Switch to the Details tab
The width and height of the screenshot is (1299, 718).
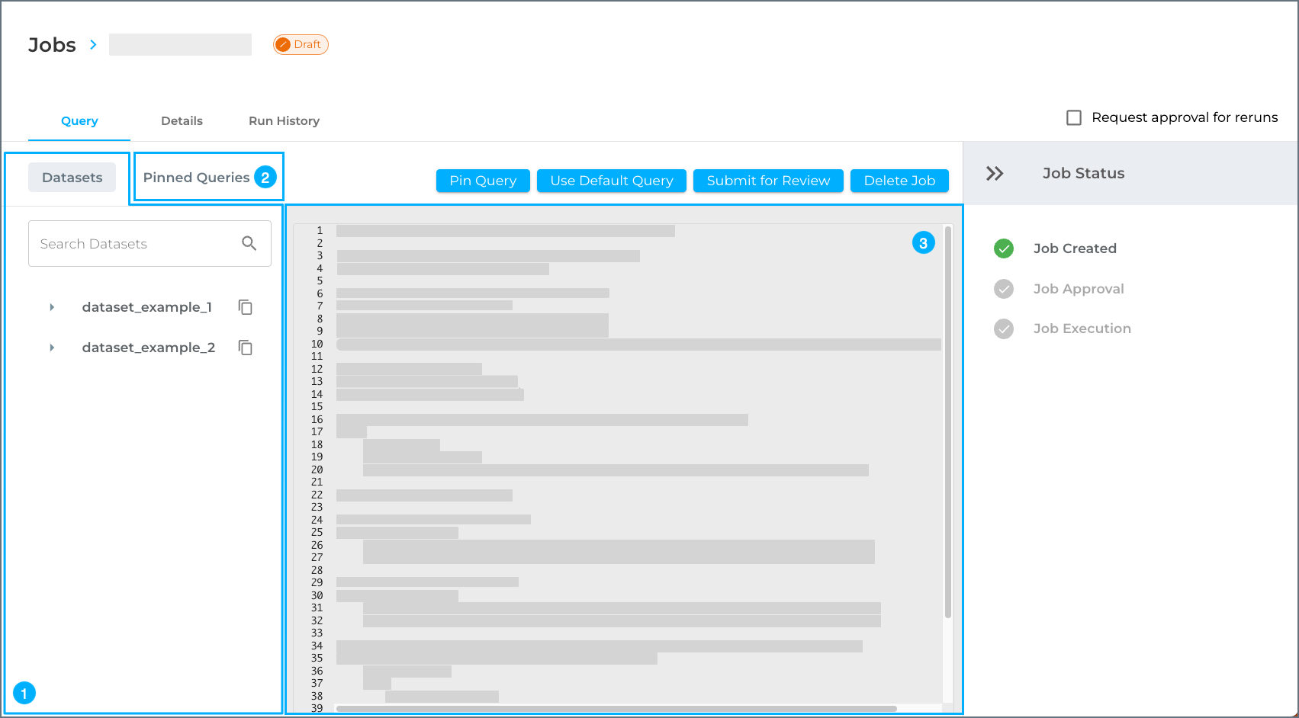click(x=182, y=121)
